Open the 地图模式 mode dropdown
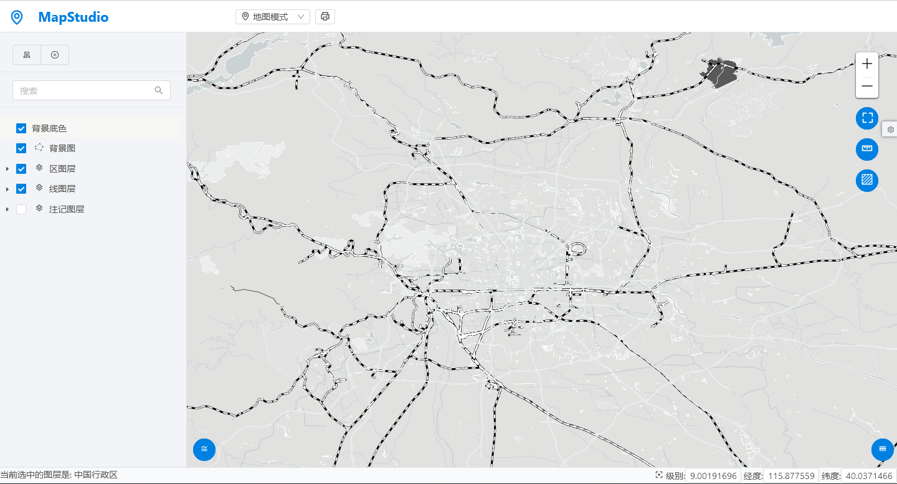Viewport: 897px width, 484px height. pyautogui.click(x=273, y=17)
